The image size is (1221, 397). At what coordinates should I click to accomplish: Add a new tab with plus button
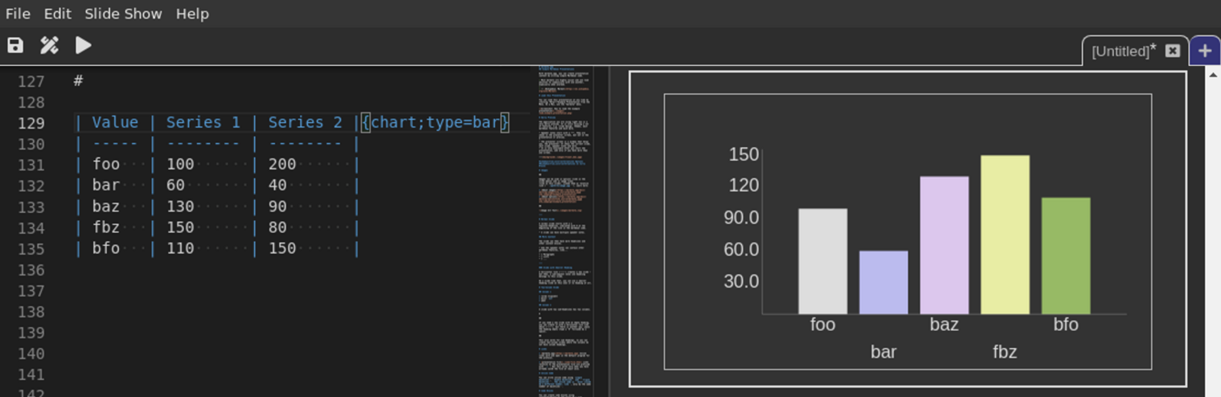pos(1204,51)
